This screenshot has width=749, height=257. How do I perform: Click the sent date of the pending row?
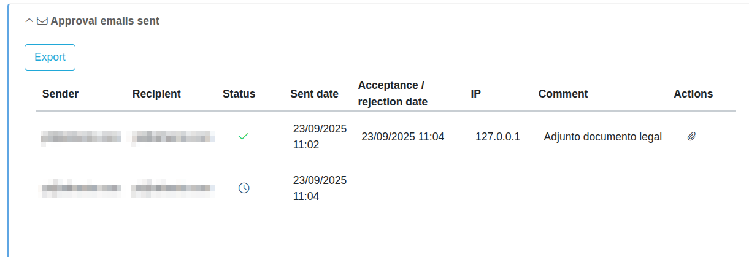pyautogui.click(x=320, y=188)
